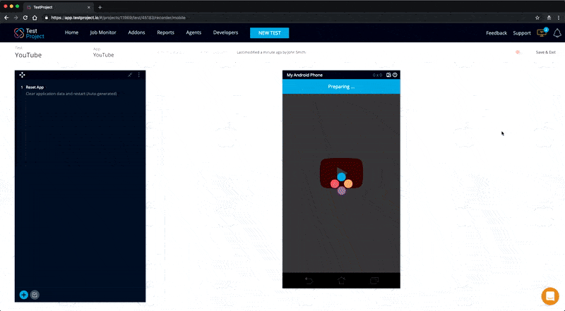Go to the Home menu
This screenshot has height=311, width=565.
tap(71, 32)
